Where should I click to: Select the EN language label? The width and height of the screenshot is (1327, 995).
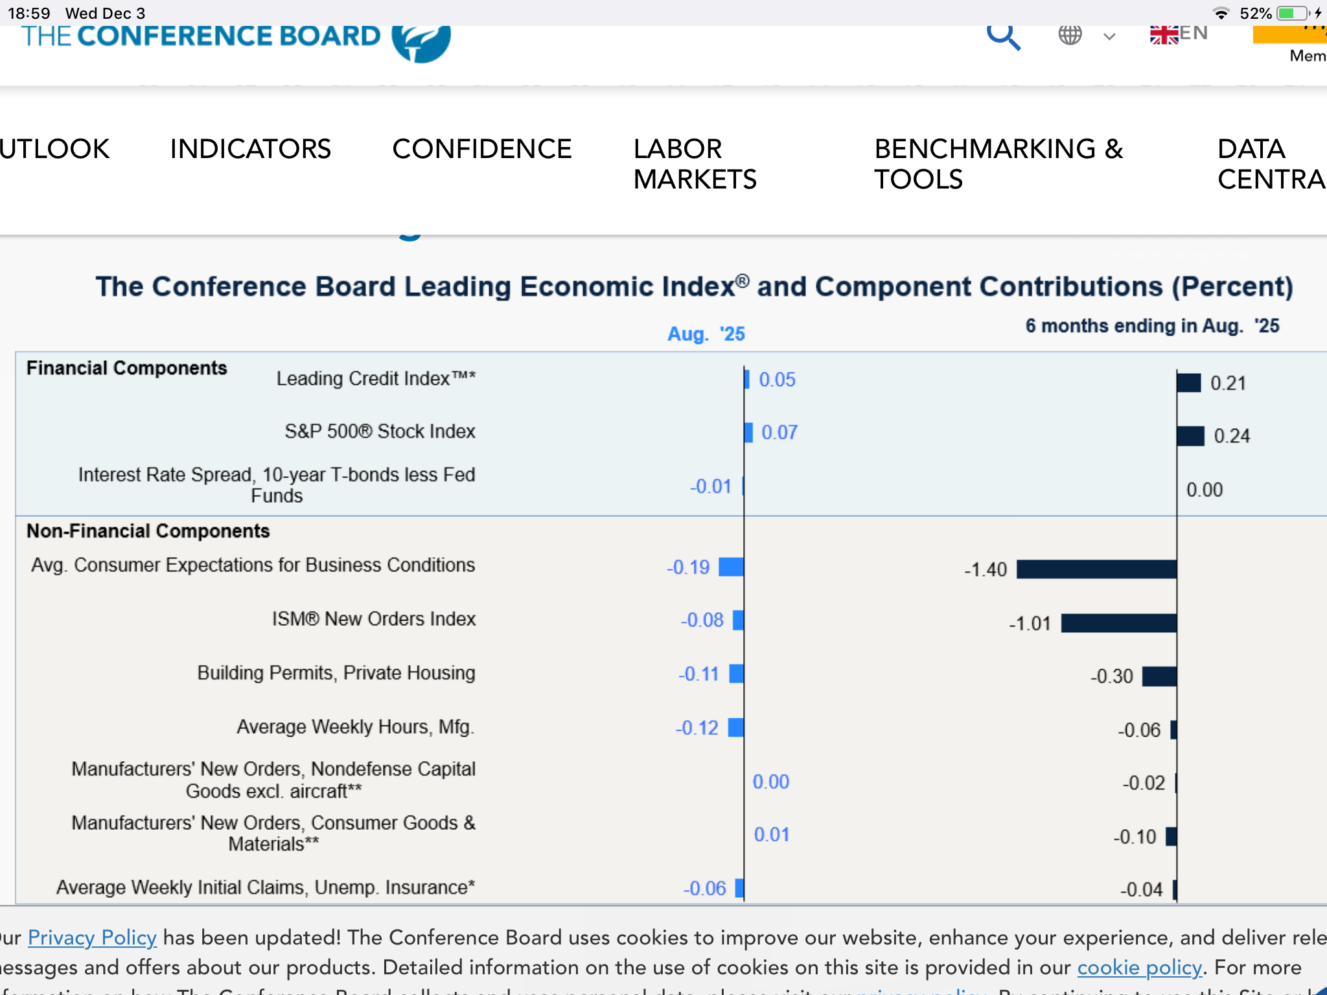point(1194,34)
